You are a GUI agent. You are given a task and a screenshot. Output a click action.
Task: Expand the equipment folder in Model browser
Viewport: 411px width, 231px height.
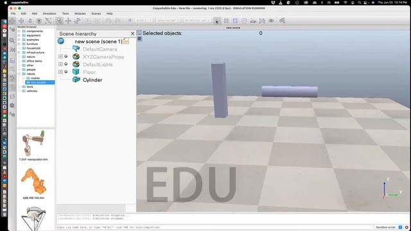coord(19,35)
